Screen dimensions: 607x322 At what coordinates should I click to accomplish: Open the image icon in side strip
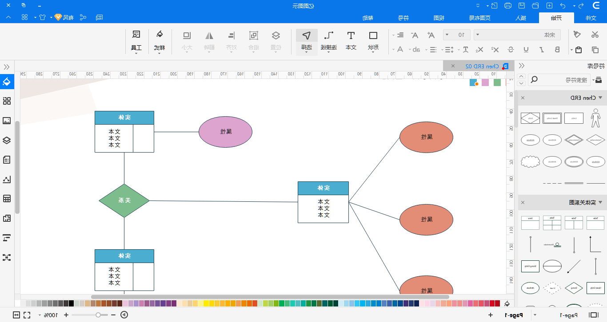7,121
